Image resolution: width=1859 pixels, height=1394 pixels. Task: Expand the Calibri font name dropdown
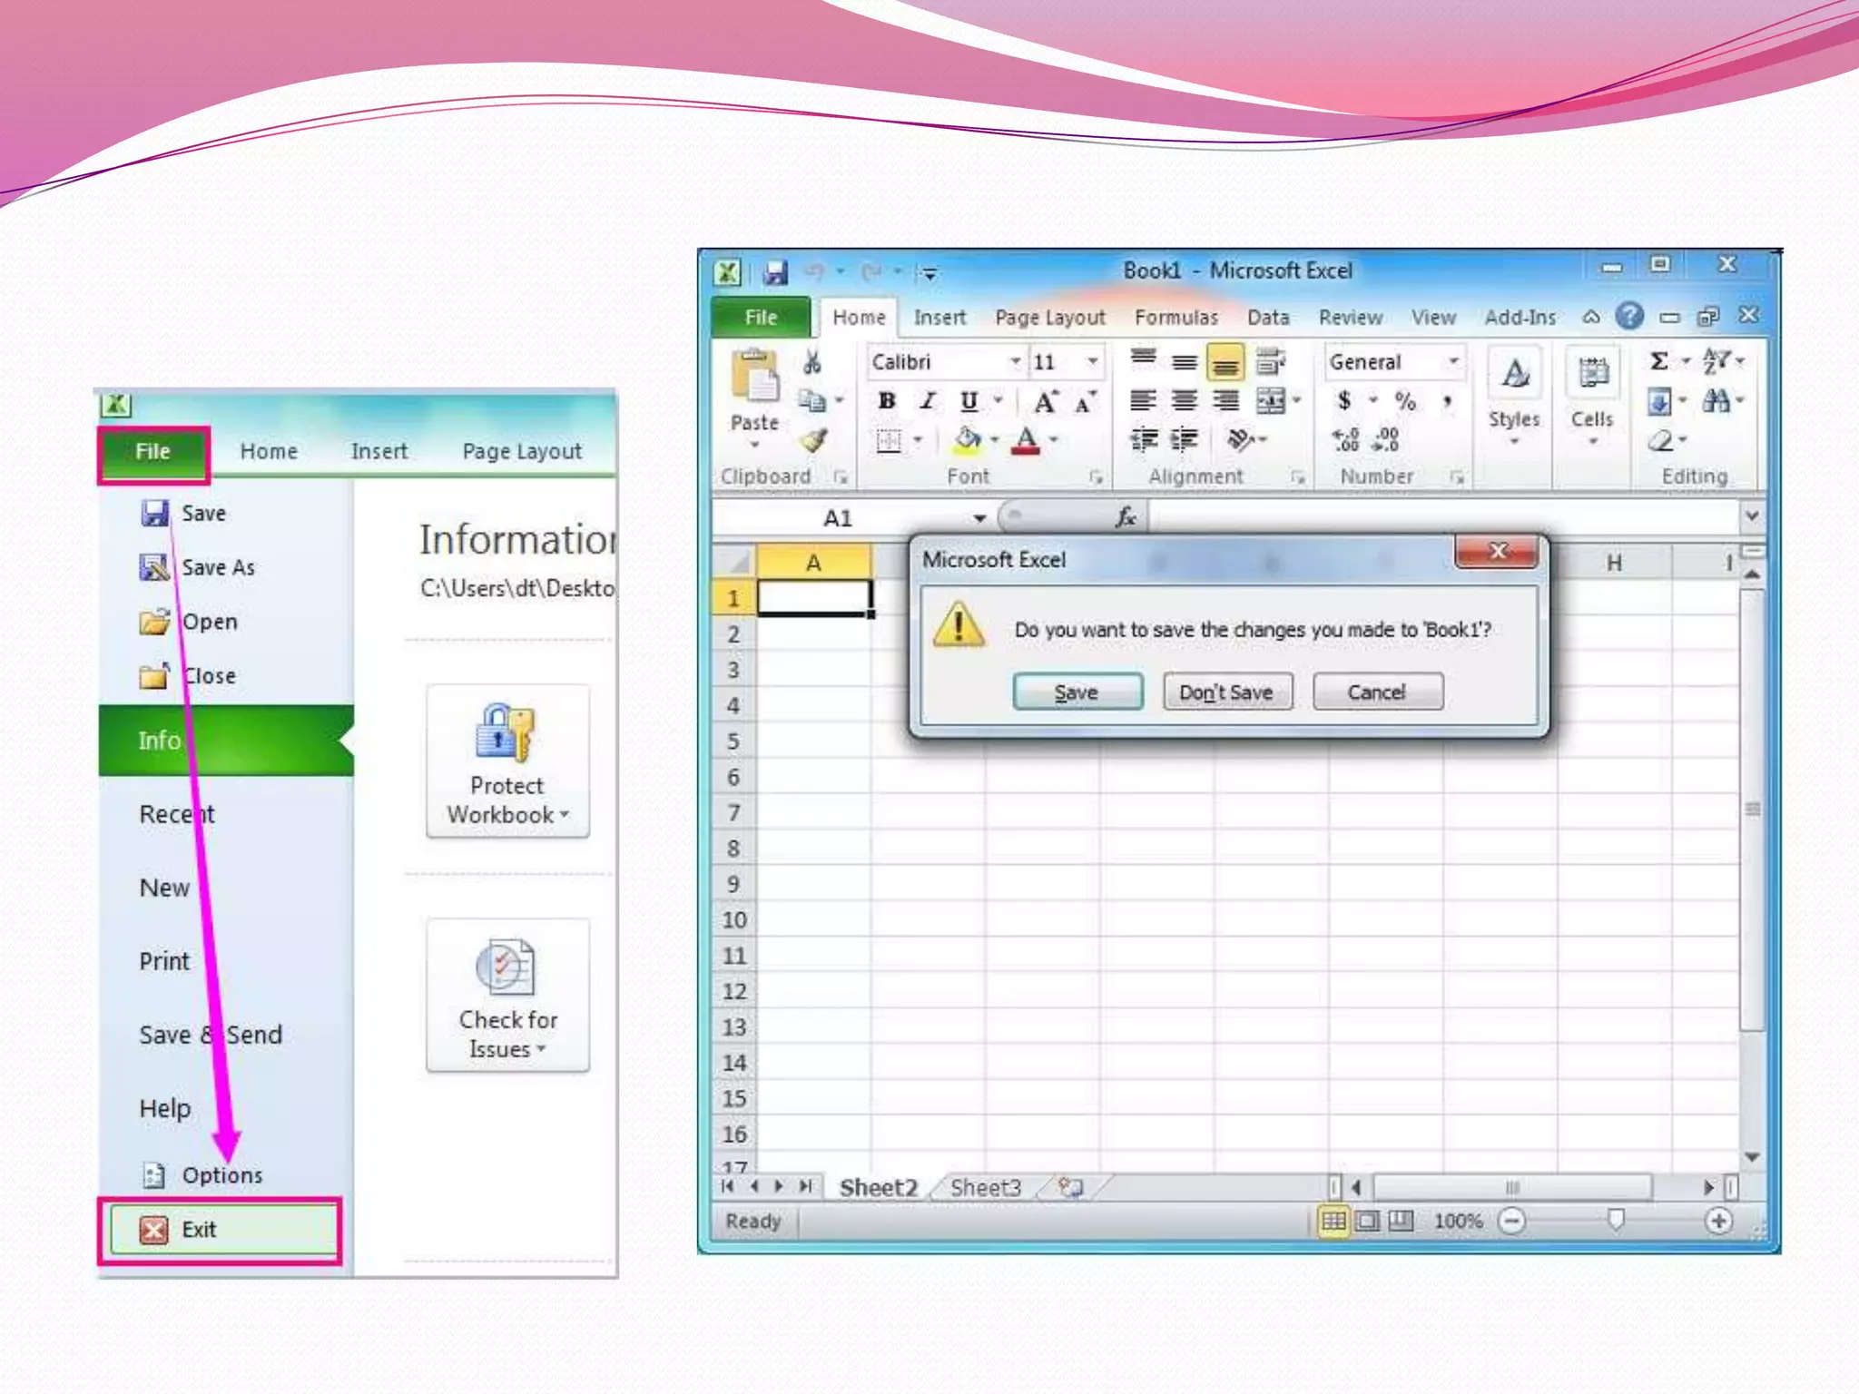[1015, 362]
